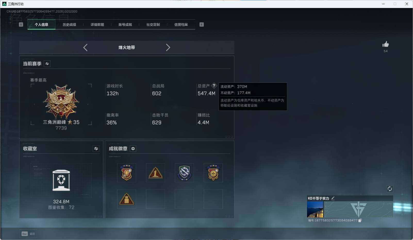
Task: Edit the KD不等于实力 signature pencil icon
Action: point(333,198)
